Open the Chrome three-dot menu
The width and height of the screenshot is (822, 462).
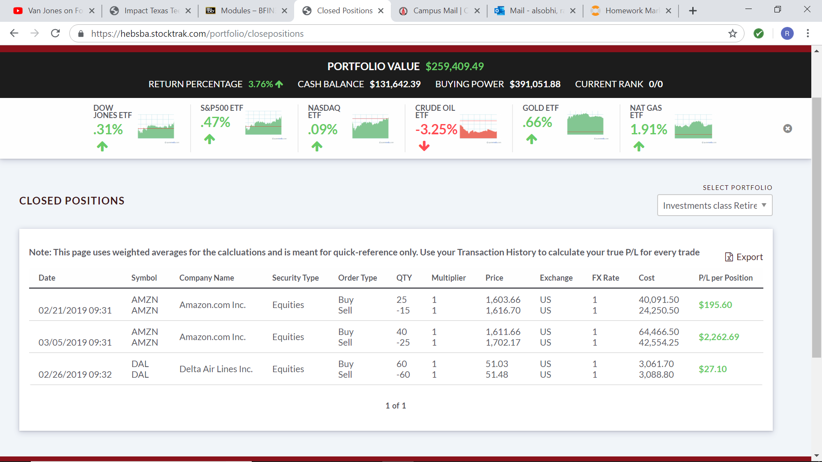coord(807,33)
